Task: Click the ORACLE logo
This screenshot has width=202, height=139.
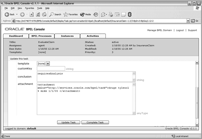Action: [14, 29]
